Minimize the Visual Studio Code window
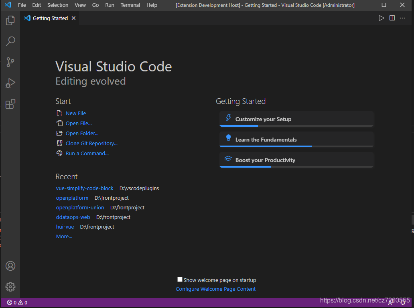This screenshot has height=308, width=414. [x=366, y=5]
